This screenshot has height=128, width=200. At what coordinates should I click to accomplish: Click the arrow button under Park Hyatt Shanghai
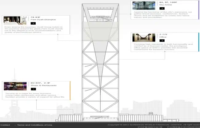coord(33,23)
